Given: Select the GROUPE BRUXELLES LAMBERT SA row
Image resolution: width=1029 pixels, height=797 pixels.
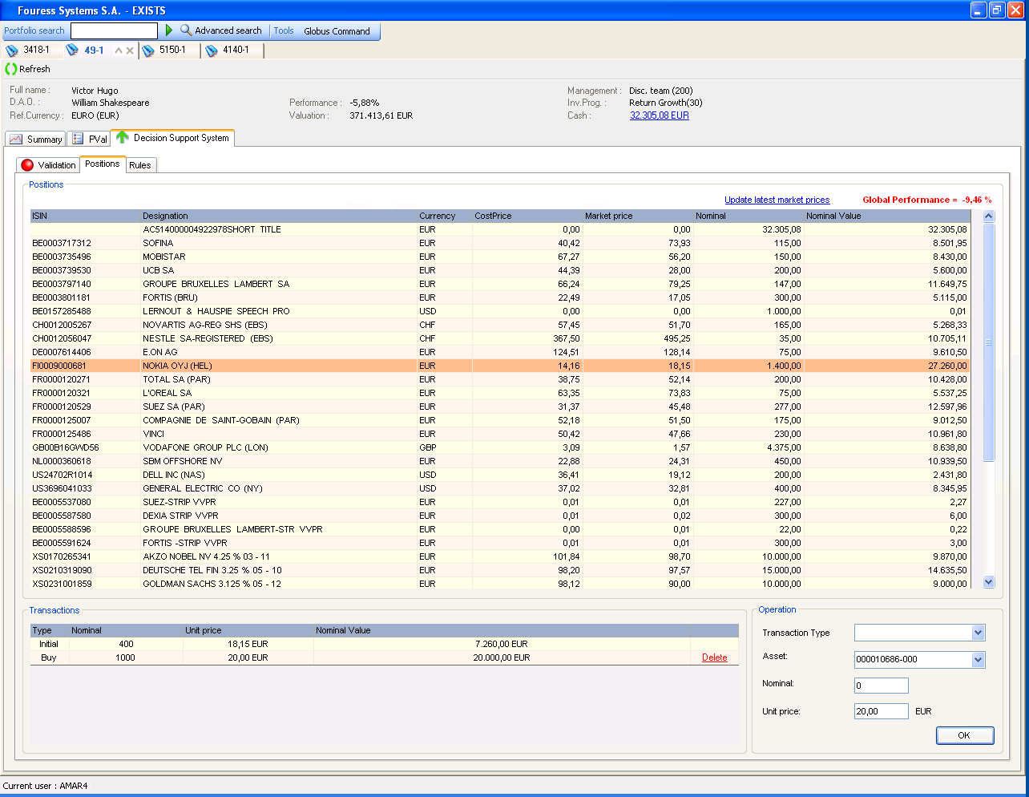Looking at the screenshot, I should click(x=500, y=284).
